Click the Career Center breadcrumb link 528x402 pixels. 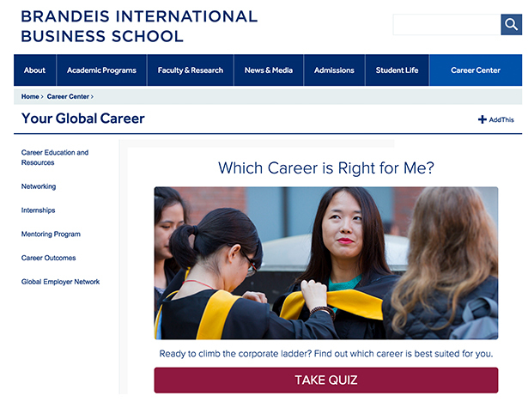click(68, 97)
